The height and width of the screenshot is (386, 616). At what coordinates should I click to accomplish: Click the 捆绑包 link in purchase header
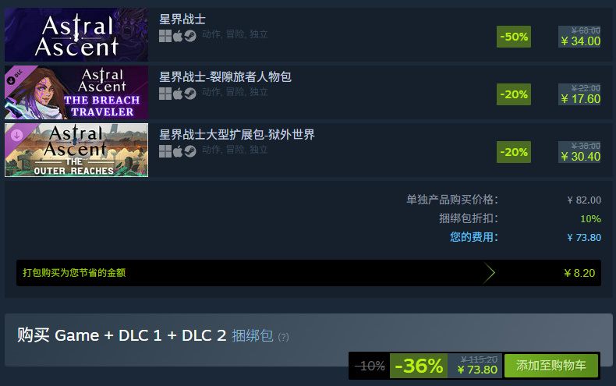(x=252, y=336)
